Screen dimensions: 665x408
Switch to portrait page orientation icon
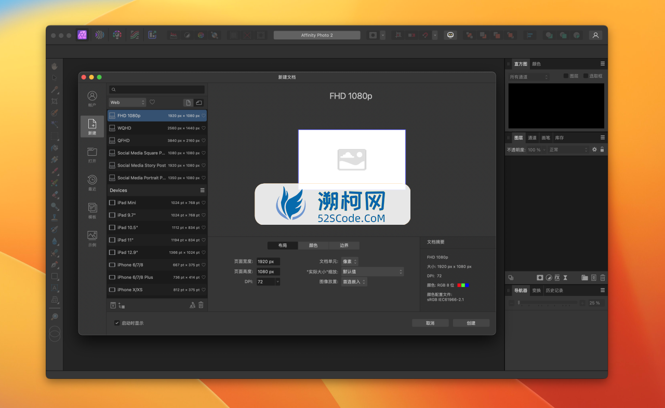pyautogui.click(x=188, y=102)
